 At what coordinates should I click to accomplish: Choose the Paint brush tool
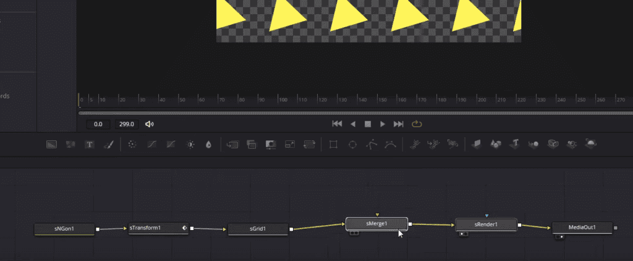(x=108, y=144)
